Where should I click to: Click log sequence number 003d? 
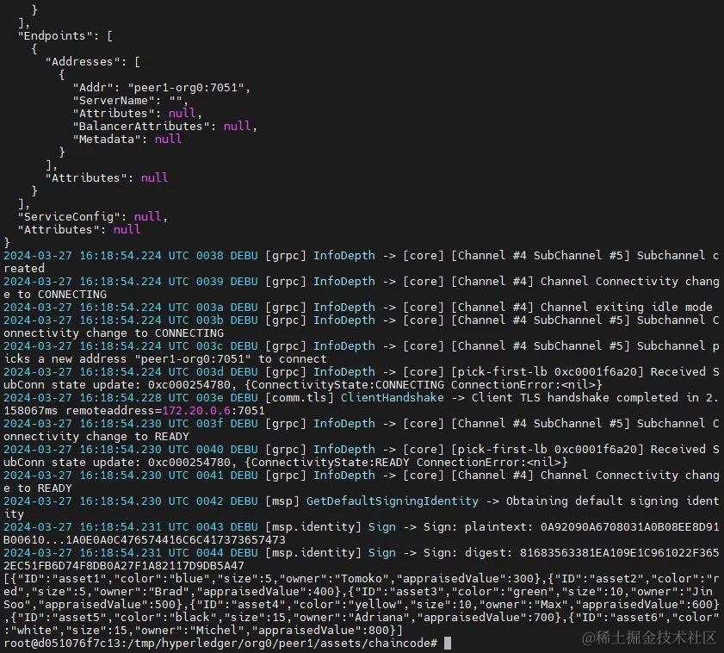(x=210, y=372)
